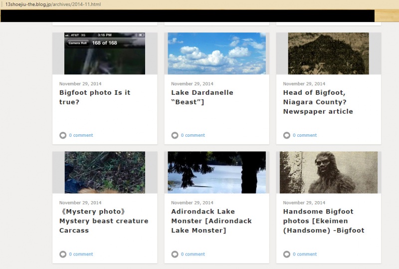Open the Adirondack Lake Monster article title
Image resolution: width=399 pixels, height=269 pixels.
[x=211, y=221]
